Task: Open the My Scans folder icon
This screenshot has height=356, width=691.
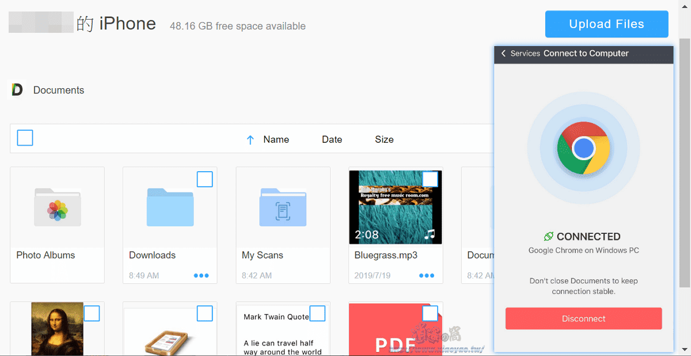Action: (x=283, y=207)
